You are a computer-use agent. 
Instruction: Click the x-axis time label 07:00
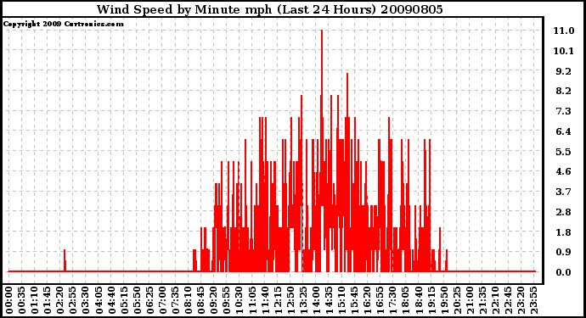pos(162,300)
